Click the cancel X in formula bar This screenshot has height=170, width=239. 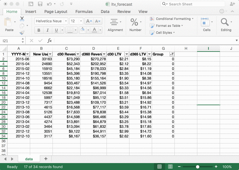coord(32,41)
